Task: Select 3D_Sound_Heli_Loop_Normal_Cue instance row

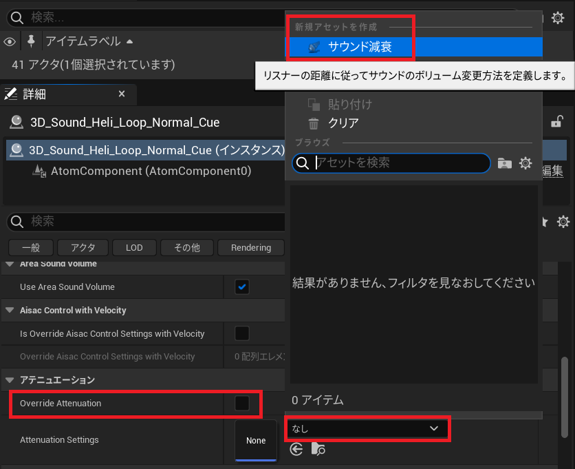Action: (146, 150)
